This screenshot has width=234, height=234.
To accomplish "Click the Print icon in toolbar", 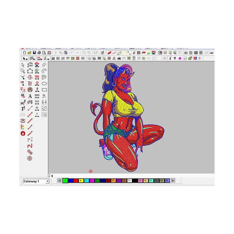I will tap(39, 53).
